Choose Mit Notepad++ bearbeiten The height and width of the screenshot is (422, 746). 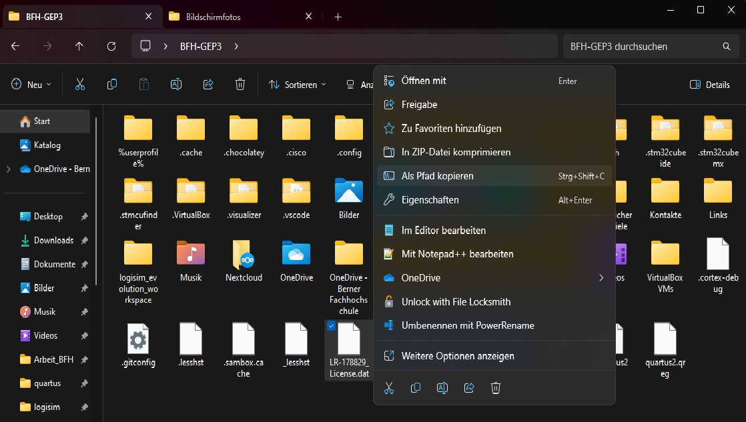point(494,254)
